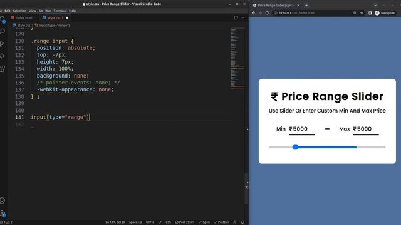Open the Incognito profile indicator
Screen dimensions: 401x225
(x=385, y=13)
